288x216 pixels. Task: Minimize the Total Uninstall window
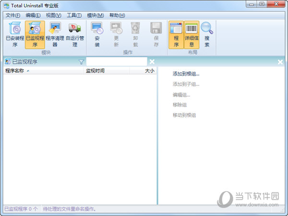[252, 4]
